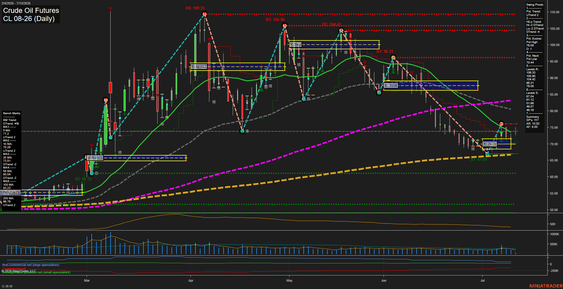This screenshot has width=563, height=289.
Task: Click the 'M:March' monthly range label
Action: tap(95, 158)
